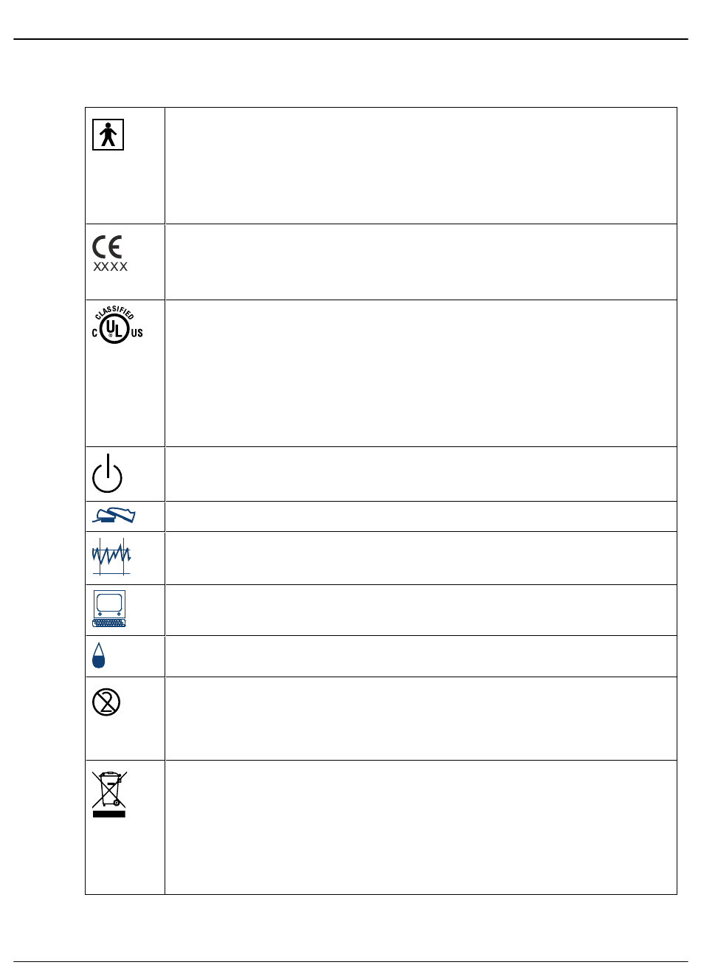Click the UL Classified certification logo

[117, 328]
